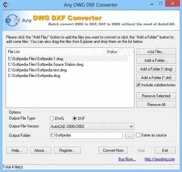Click Register... button
Screen dimensions: 182x172
tap(67, 150)
